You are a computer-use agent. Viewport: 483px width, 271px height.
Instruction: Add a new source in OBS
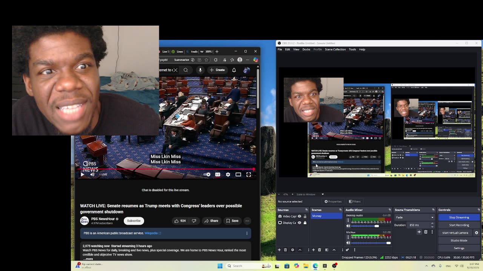279,250
